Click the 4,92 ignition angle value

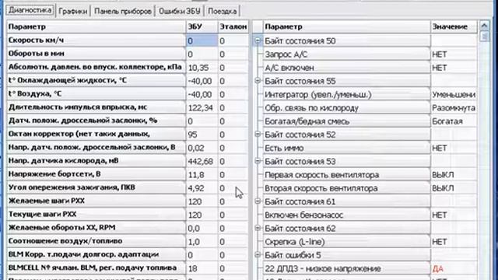pos(196,188)
